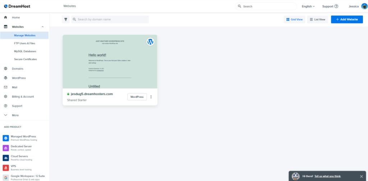
Task: Click the Websites breadcrumb heading
Action: pos(69,6)
